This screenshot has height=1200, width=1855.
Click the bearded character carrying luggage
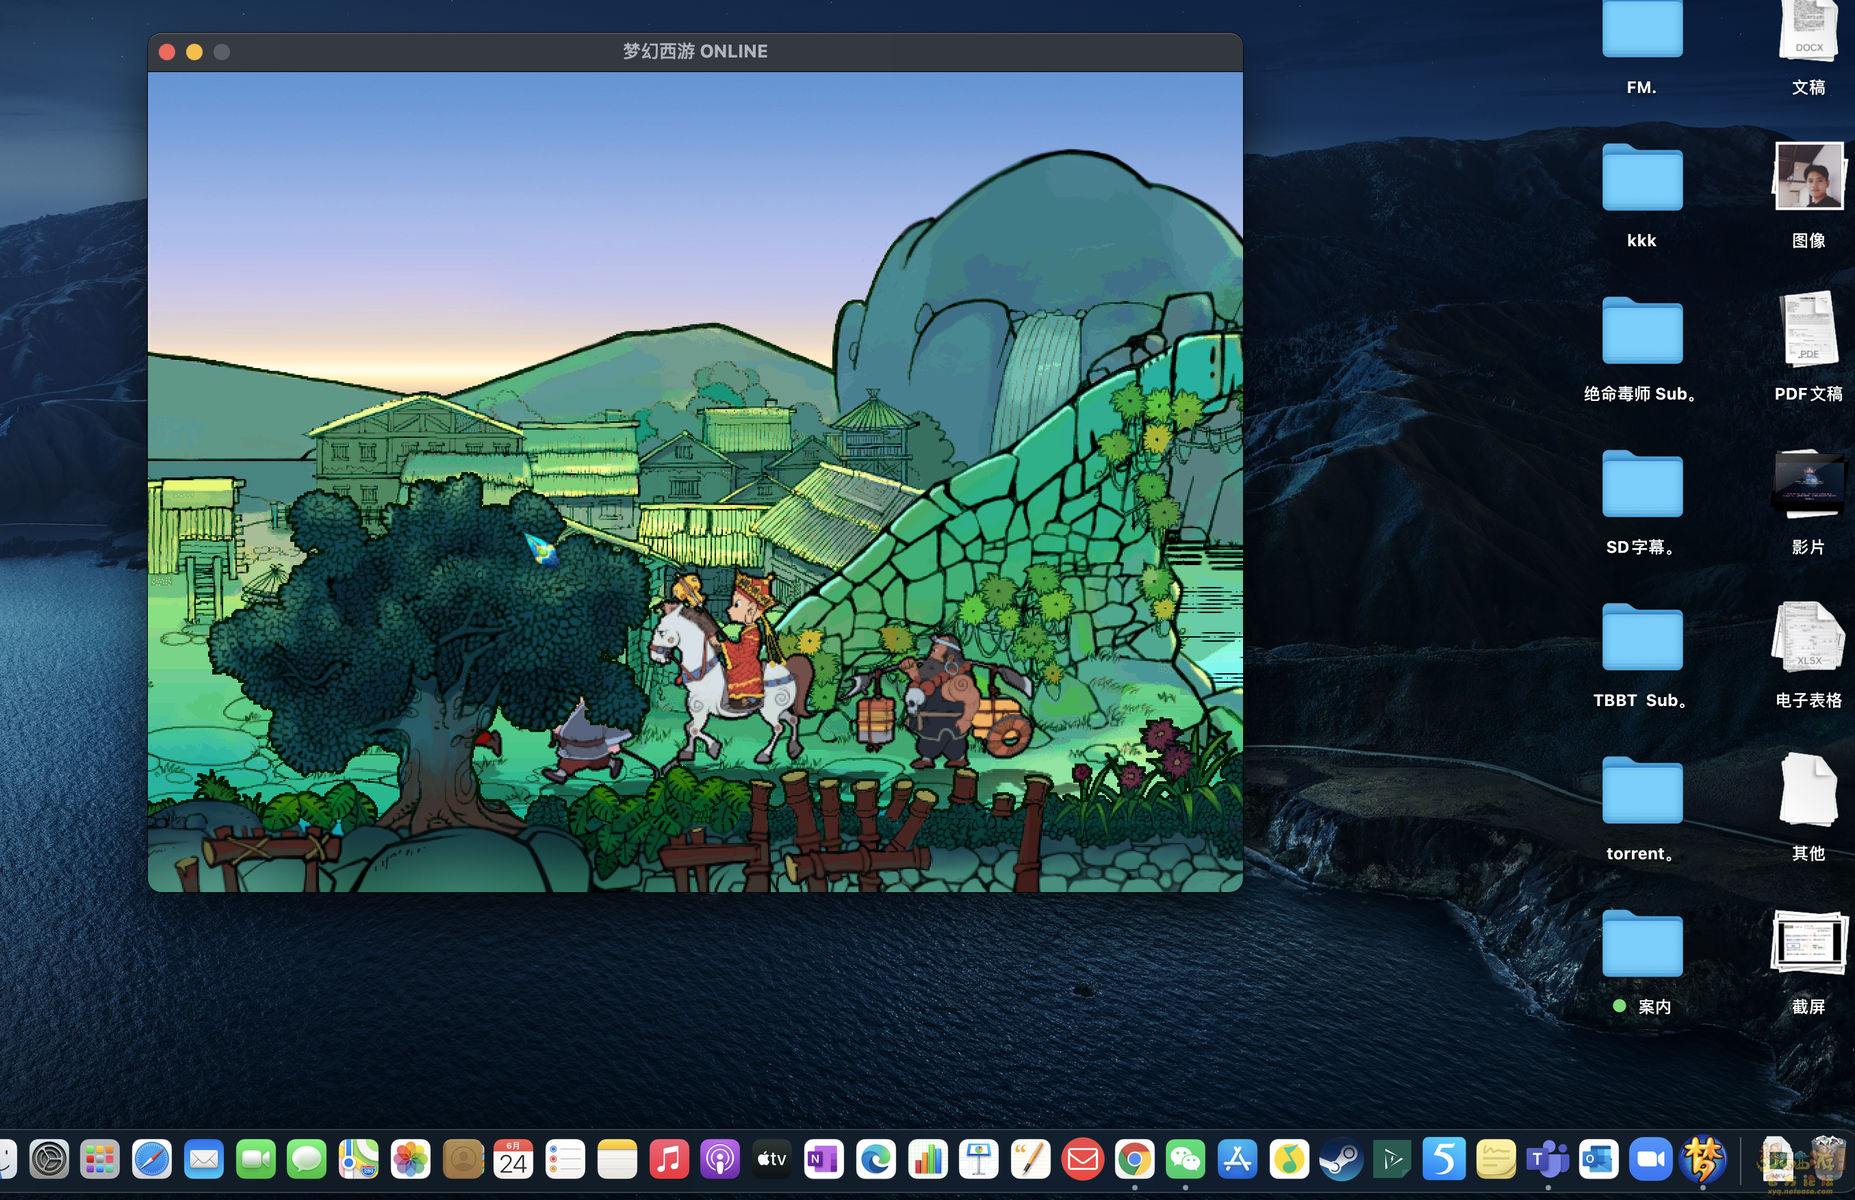click(941, 701)
